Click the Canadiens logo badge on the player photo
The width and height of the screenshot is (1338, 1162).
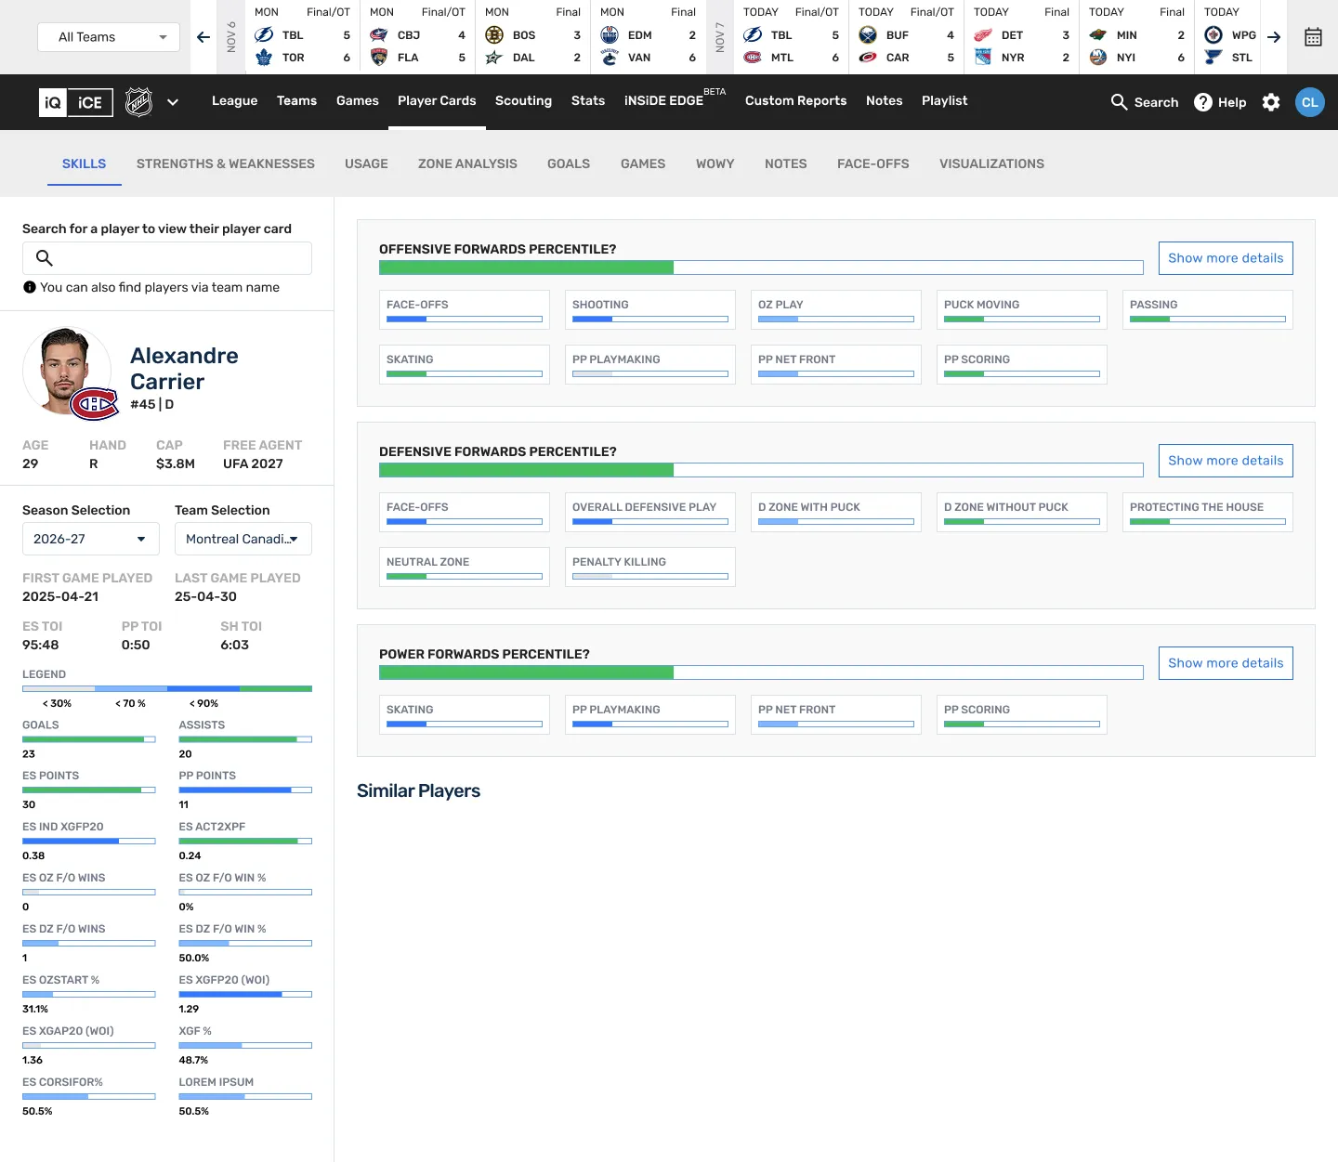point(95,404)
